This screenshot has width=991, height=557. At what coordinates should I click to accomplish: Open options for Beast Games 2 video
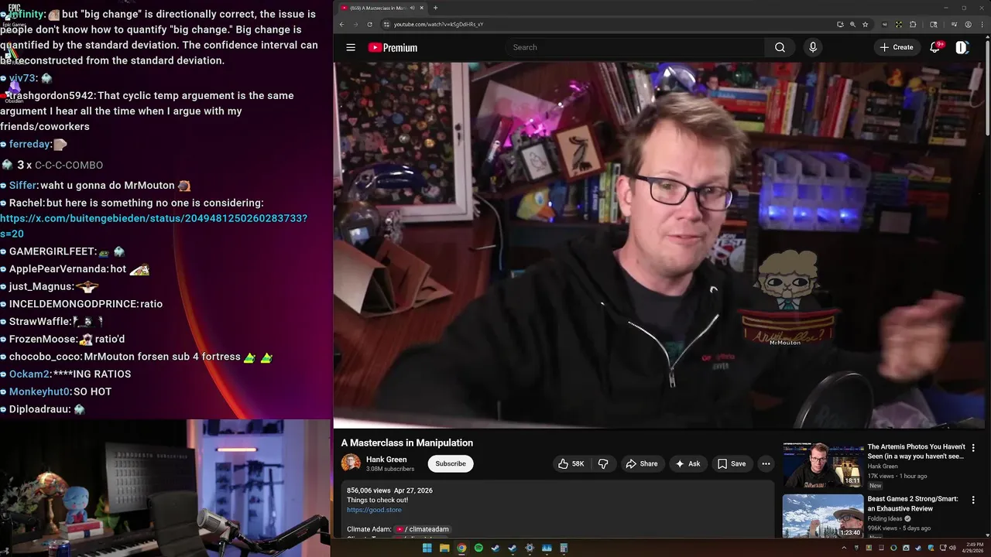pos(973,500)
